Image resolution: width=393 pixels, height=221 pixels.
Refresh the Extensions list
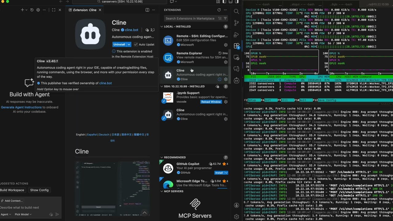[x=219, y=10]
